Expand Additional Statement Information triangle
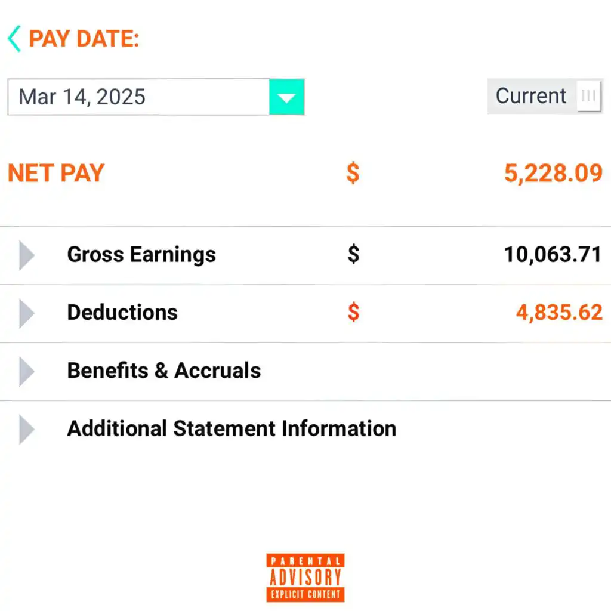The height and width of the screenshot is (611, 611). pos(27,430)
